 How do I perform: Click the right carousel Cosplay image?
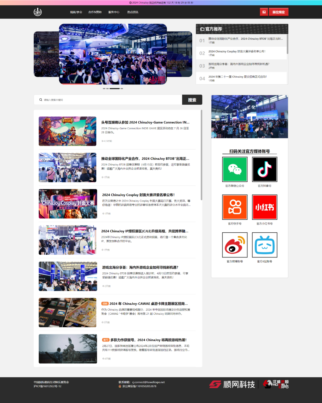[x=179, y=54]
